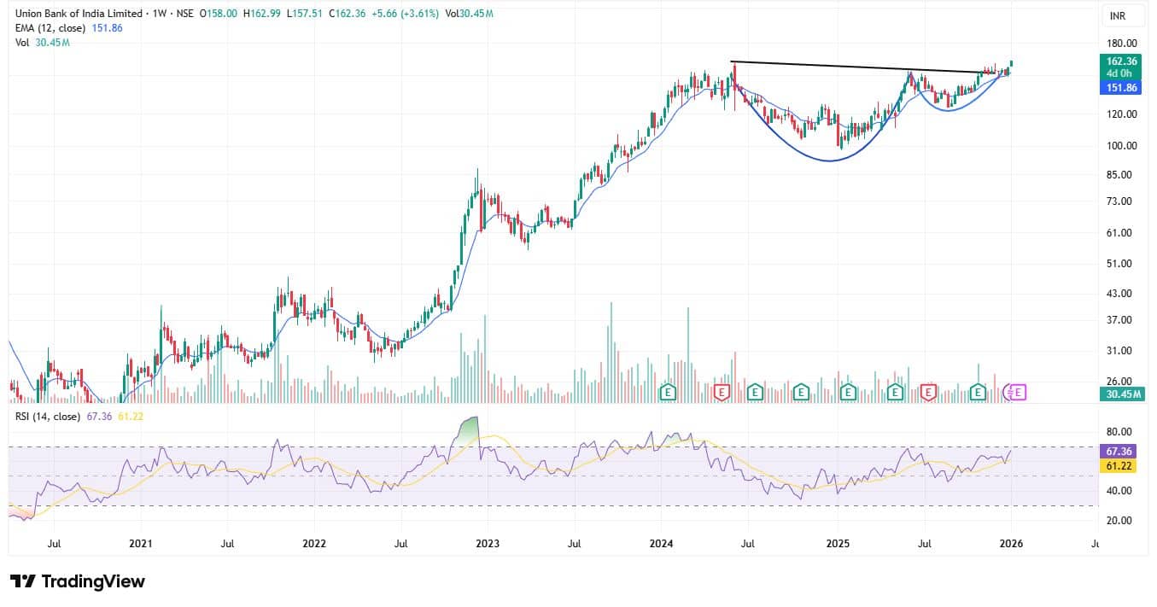
Task: Click the 2025 time axis label
Action: 837,542
